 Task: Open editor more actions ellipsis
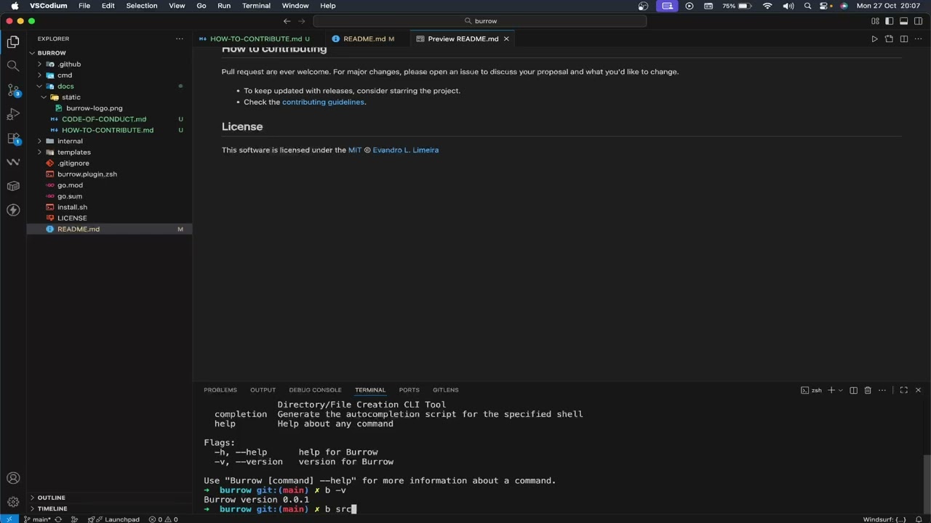point(918,38)
